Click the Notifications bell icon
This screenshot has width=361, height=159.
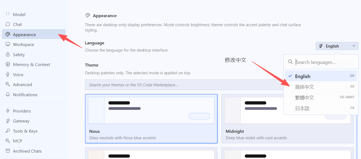8,94
